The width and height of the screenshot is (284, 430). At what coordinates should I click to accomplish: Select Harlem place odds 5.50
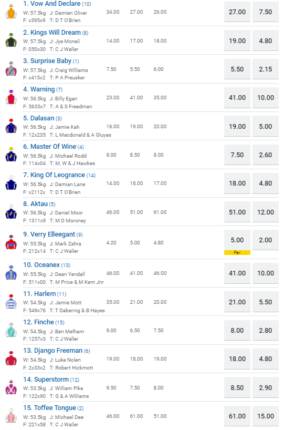click(266, 302)
